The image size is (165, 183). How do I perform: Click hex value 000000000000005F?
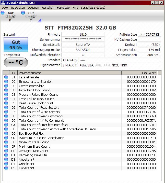click(x=141, y=155)
